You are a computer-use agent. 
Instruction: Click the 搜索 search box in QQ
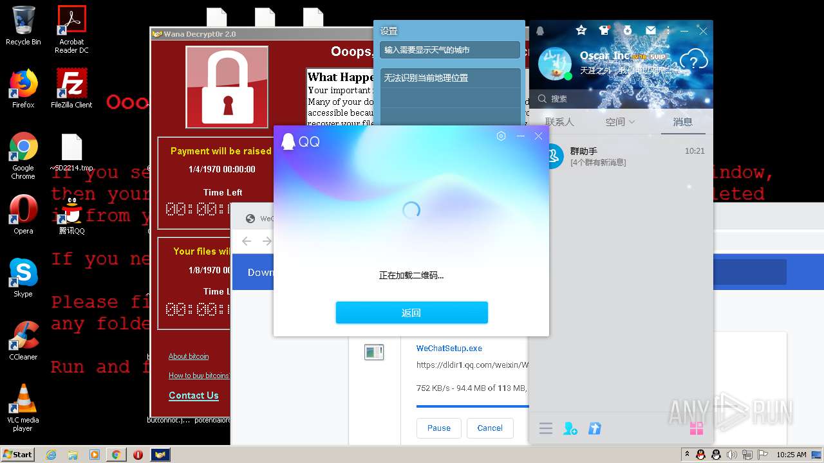coord(621,98)
